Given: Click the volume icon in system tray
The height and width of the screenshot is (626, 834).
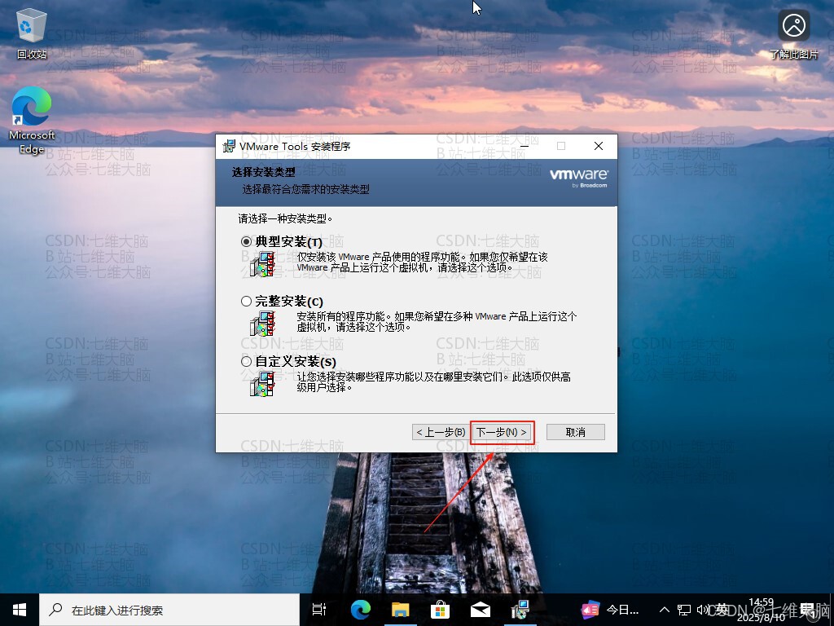Looking at the screenshot, I should (x=702, y=609).
